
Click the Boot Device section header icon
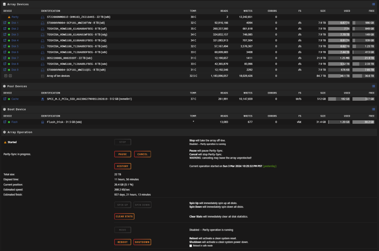[4, 109]
